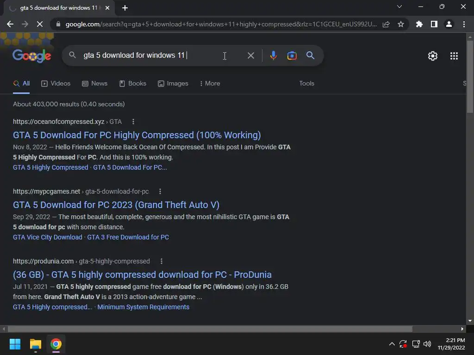The width and height of the screenshot is (474, 355).
Task: Open Chrome's three-dot menu
Action: click(x=464, y=24)
